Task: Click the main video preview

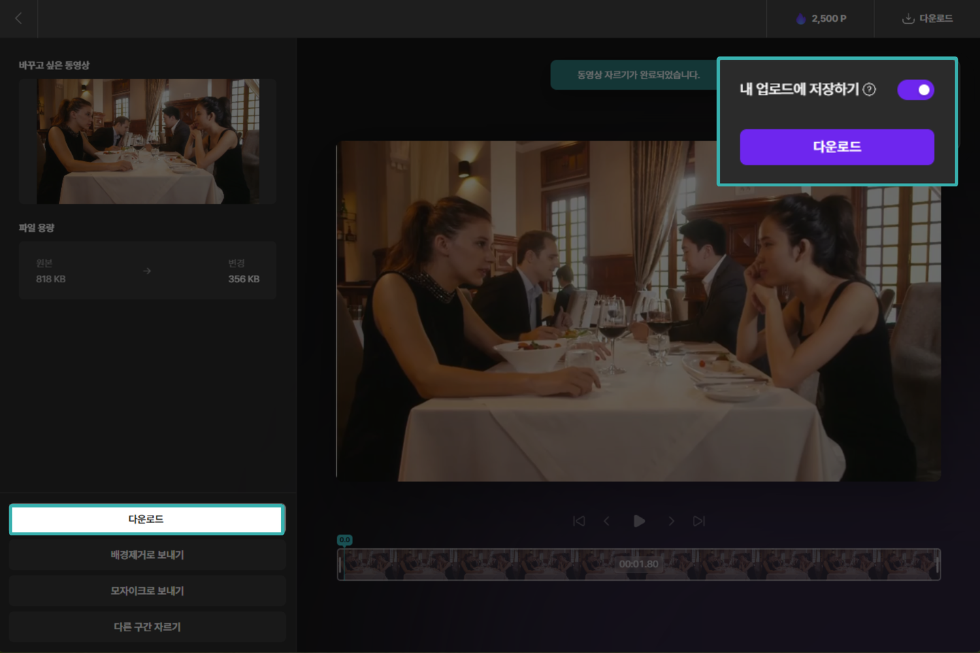Action: [x=638, y=311]
